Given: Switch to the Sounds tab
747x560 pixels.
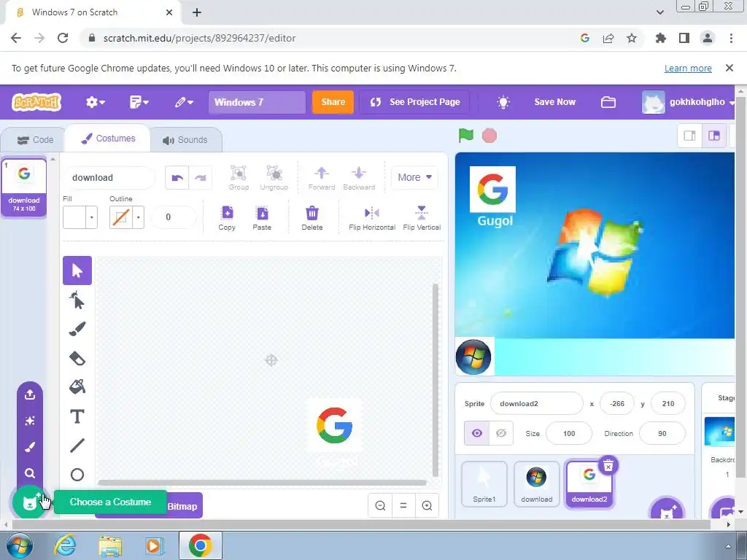Looking at the screenshot, I should coord(185,140).
